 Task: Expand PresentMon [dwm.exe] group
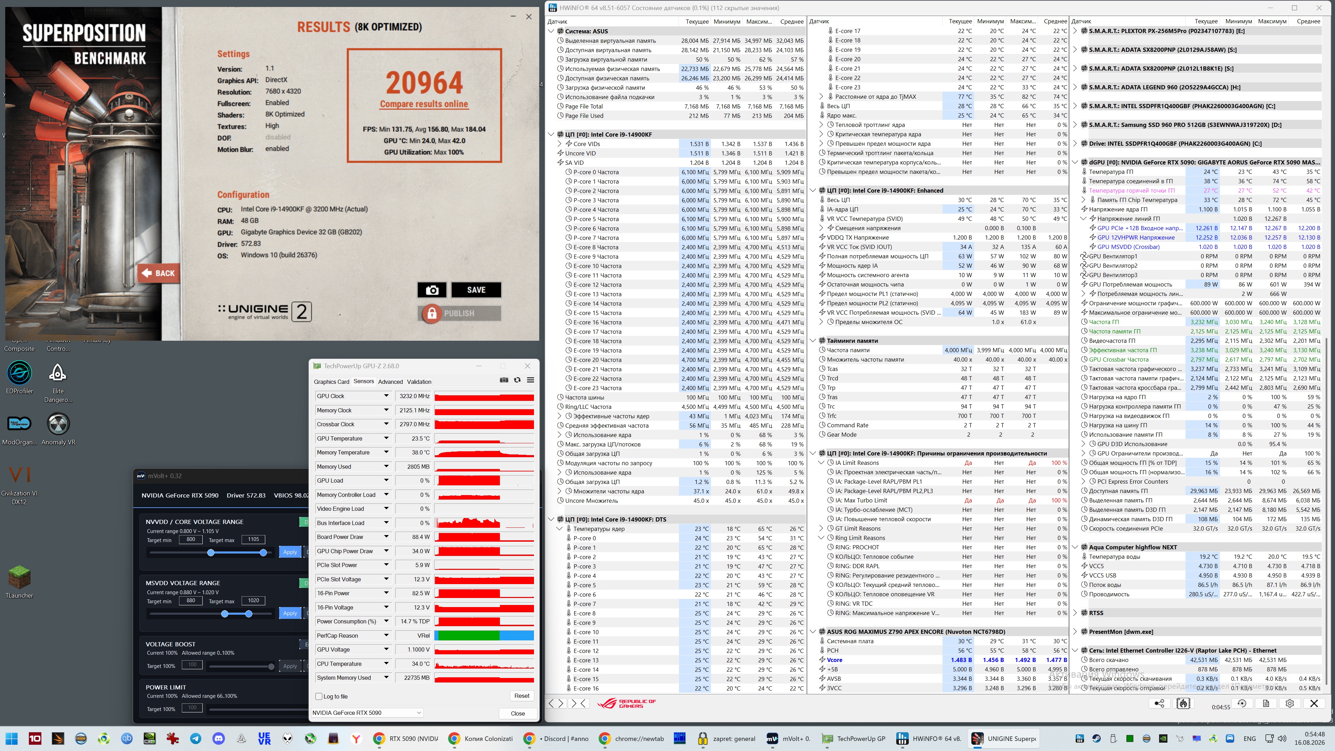pos(1075,632)
